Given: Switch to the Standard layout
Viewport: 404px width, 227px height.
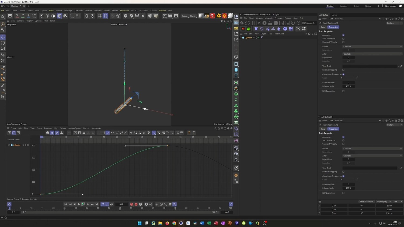Looking at the screenshot, I should [x=343, y=6].
